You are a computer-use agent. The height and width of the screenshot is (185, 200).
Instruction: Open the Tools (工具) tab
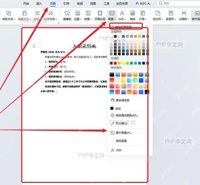[107, 4]
